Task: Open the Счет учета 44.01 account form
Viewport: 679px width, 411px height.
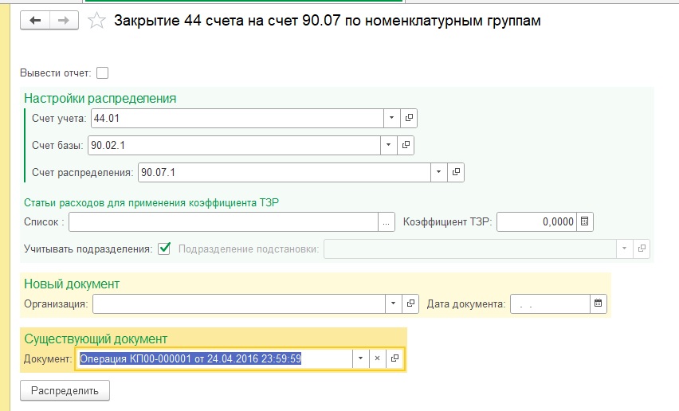Action: (x=409, y=118)
